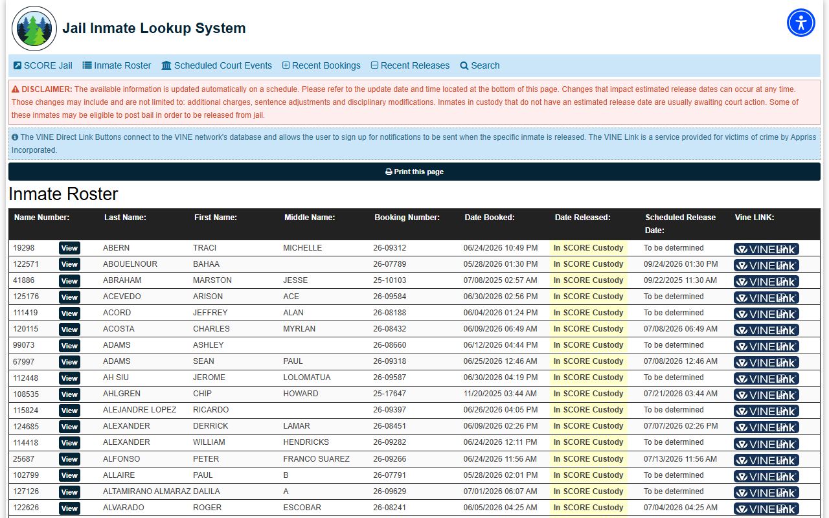Select middle name LOLOMATUA
Image resolution: width=829 pixels, height=518 pixels.
coord(307,377)
